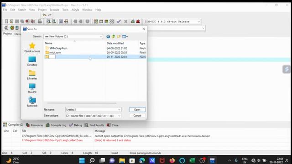The height and width of the screenshot is (164, 292).
Task: Click the new folder rename text box
Action: (52, 57)
